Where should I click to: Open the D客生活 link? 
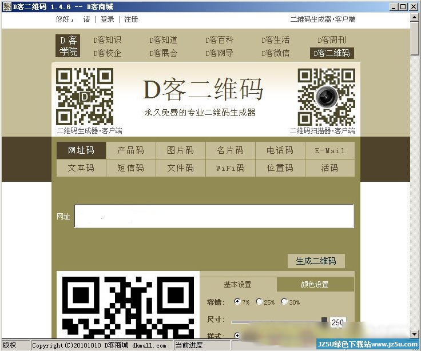pos(276,40)
